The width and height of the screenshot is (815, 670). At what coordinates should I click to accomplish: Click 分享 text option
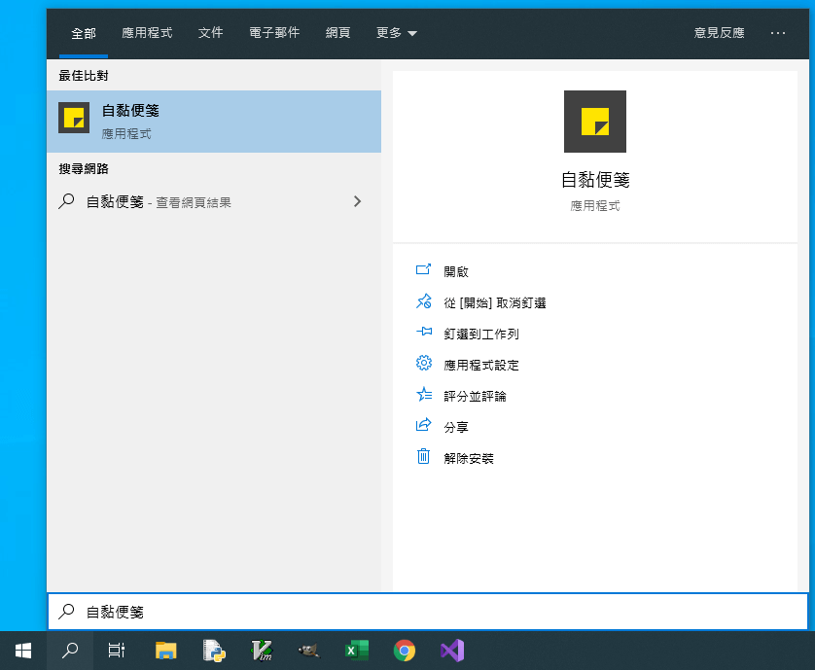coord(456,427)
